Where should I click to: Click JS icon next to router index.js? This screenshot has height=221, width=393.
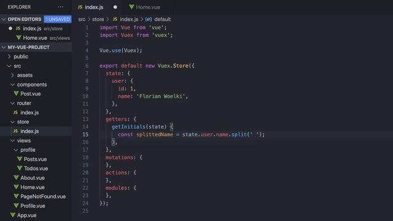point(15,112)
